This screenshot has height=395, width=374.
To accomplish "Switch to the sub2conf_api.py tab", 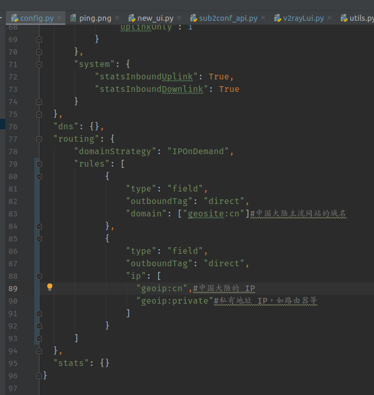I will tap(228, 18).
